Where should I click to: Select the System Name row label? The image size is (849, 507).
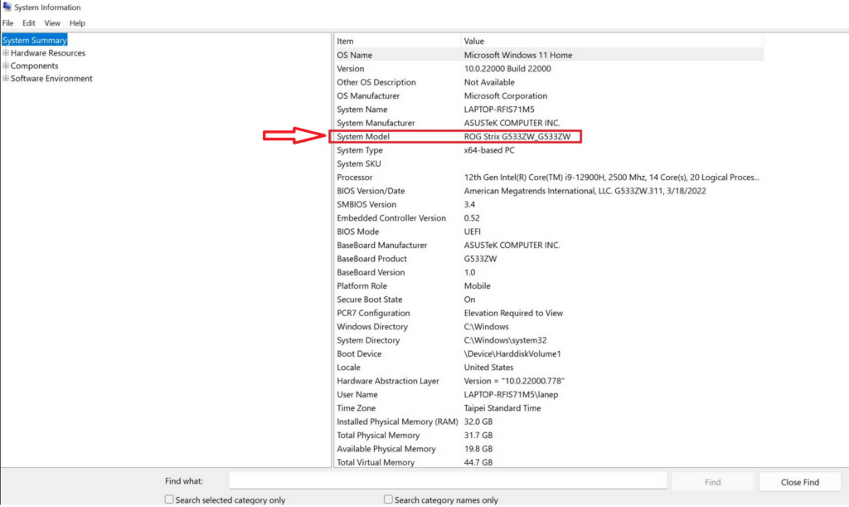362,110
